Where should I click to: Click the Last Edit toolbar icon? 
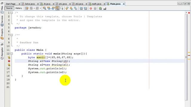click(x=27, y=8)
